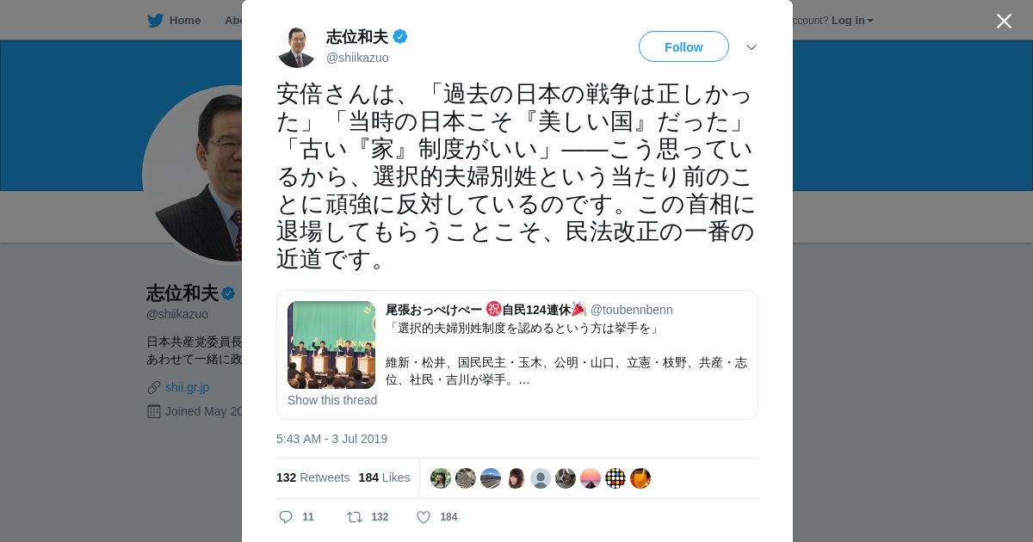Follow 志位和夫

click(x=684, y=46)
